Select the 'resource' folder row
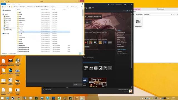This screenshot has height=100, width=178. pyautogui.click(x=43, y=32)
